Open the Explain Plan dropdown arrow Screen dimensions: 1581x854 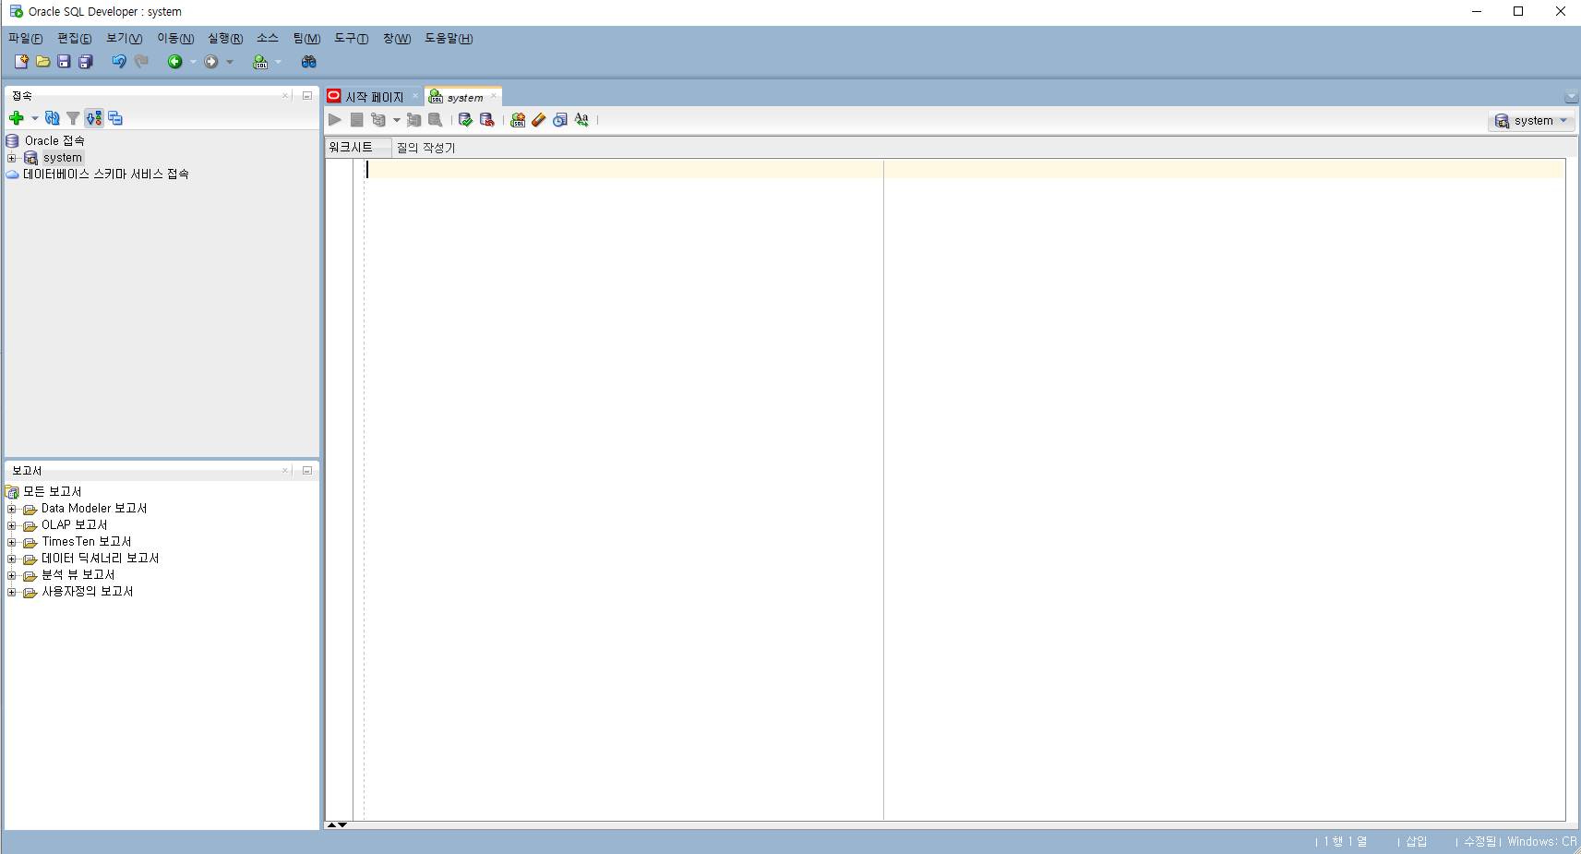tap(397, 120)
